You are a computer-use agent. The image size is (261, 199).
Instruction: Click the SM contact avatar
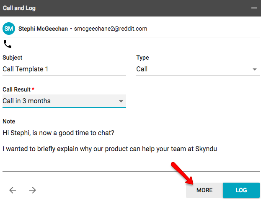[x=9, y=29]
